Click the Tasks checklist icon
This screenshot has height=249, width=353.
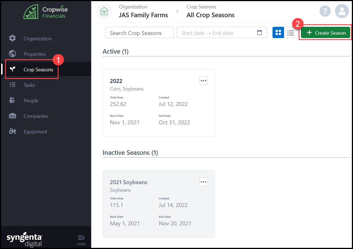(12, 85)
